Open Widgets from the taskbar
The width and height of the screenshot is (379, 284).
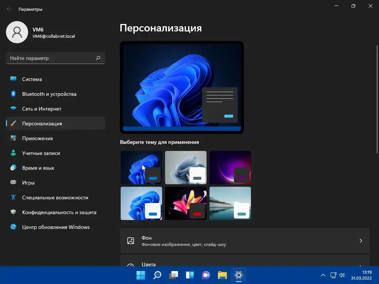click(190, 275)
